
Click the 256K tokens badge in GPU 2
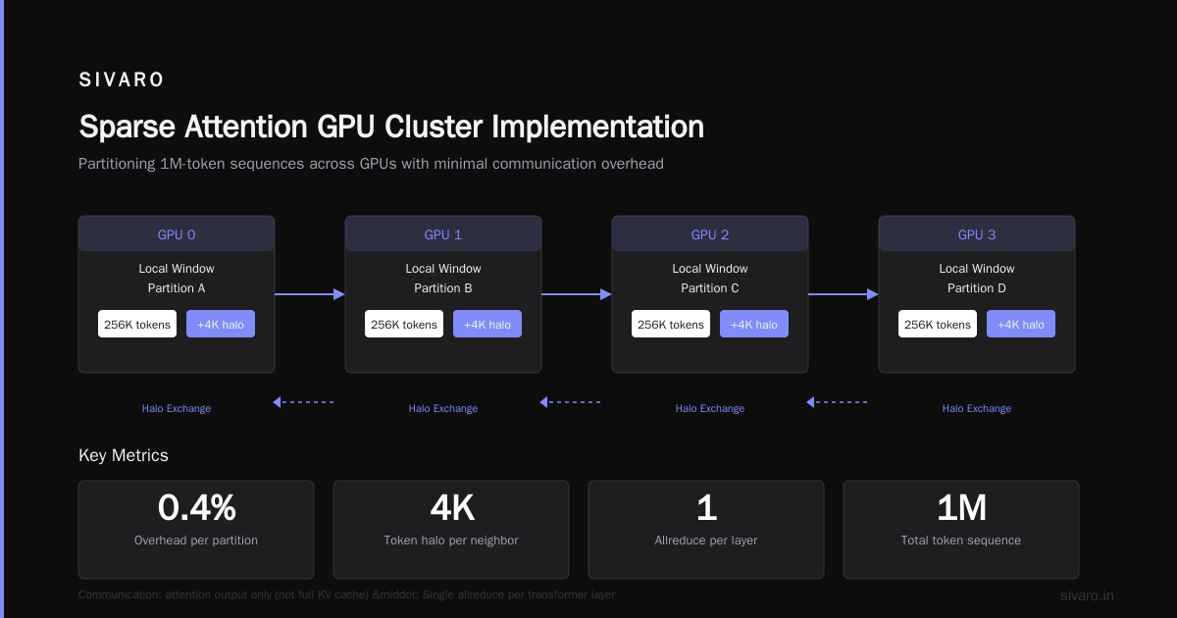[x=671, y=325]
